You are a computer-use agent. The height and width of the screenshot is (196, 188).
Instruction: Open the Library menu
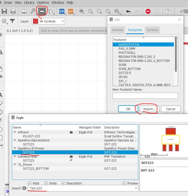(29, 3)
